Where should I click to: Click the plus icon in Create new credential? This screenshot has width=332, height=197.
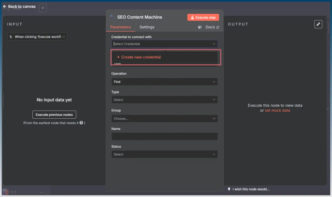point(118,57)
